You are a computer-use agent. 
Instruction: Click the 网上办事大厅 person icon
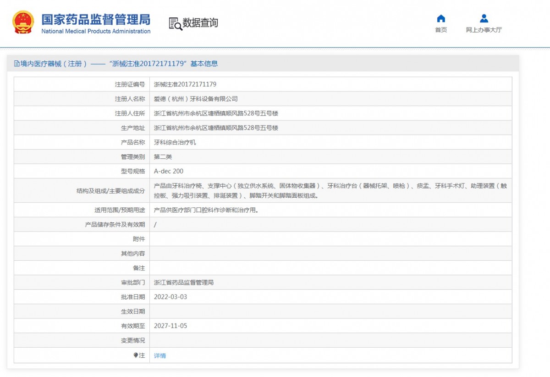(x=484, y=18)
